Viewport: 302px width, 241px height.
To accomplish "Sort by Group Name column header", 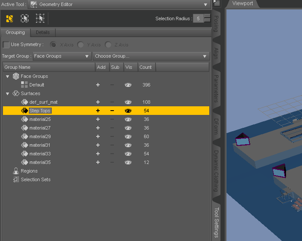I will pos(49,67).
